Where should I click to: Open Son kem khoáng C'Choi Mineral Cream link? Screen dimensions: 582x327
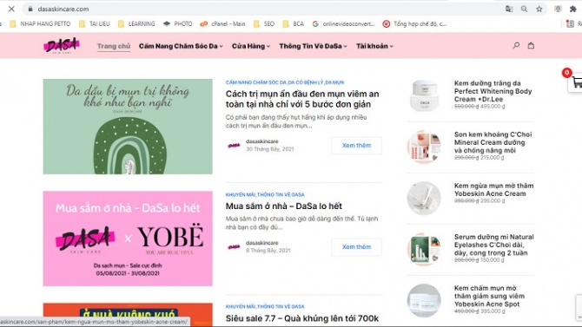[x=493, y=142]
